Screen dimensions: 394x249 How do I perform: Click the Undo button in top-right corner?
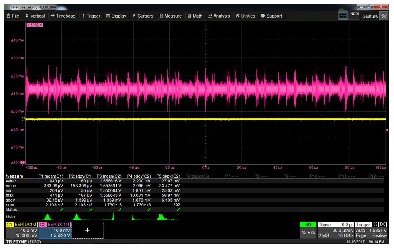[x=384, y=16]
